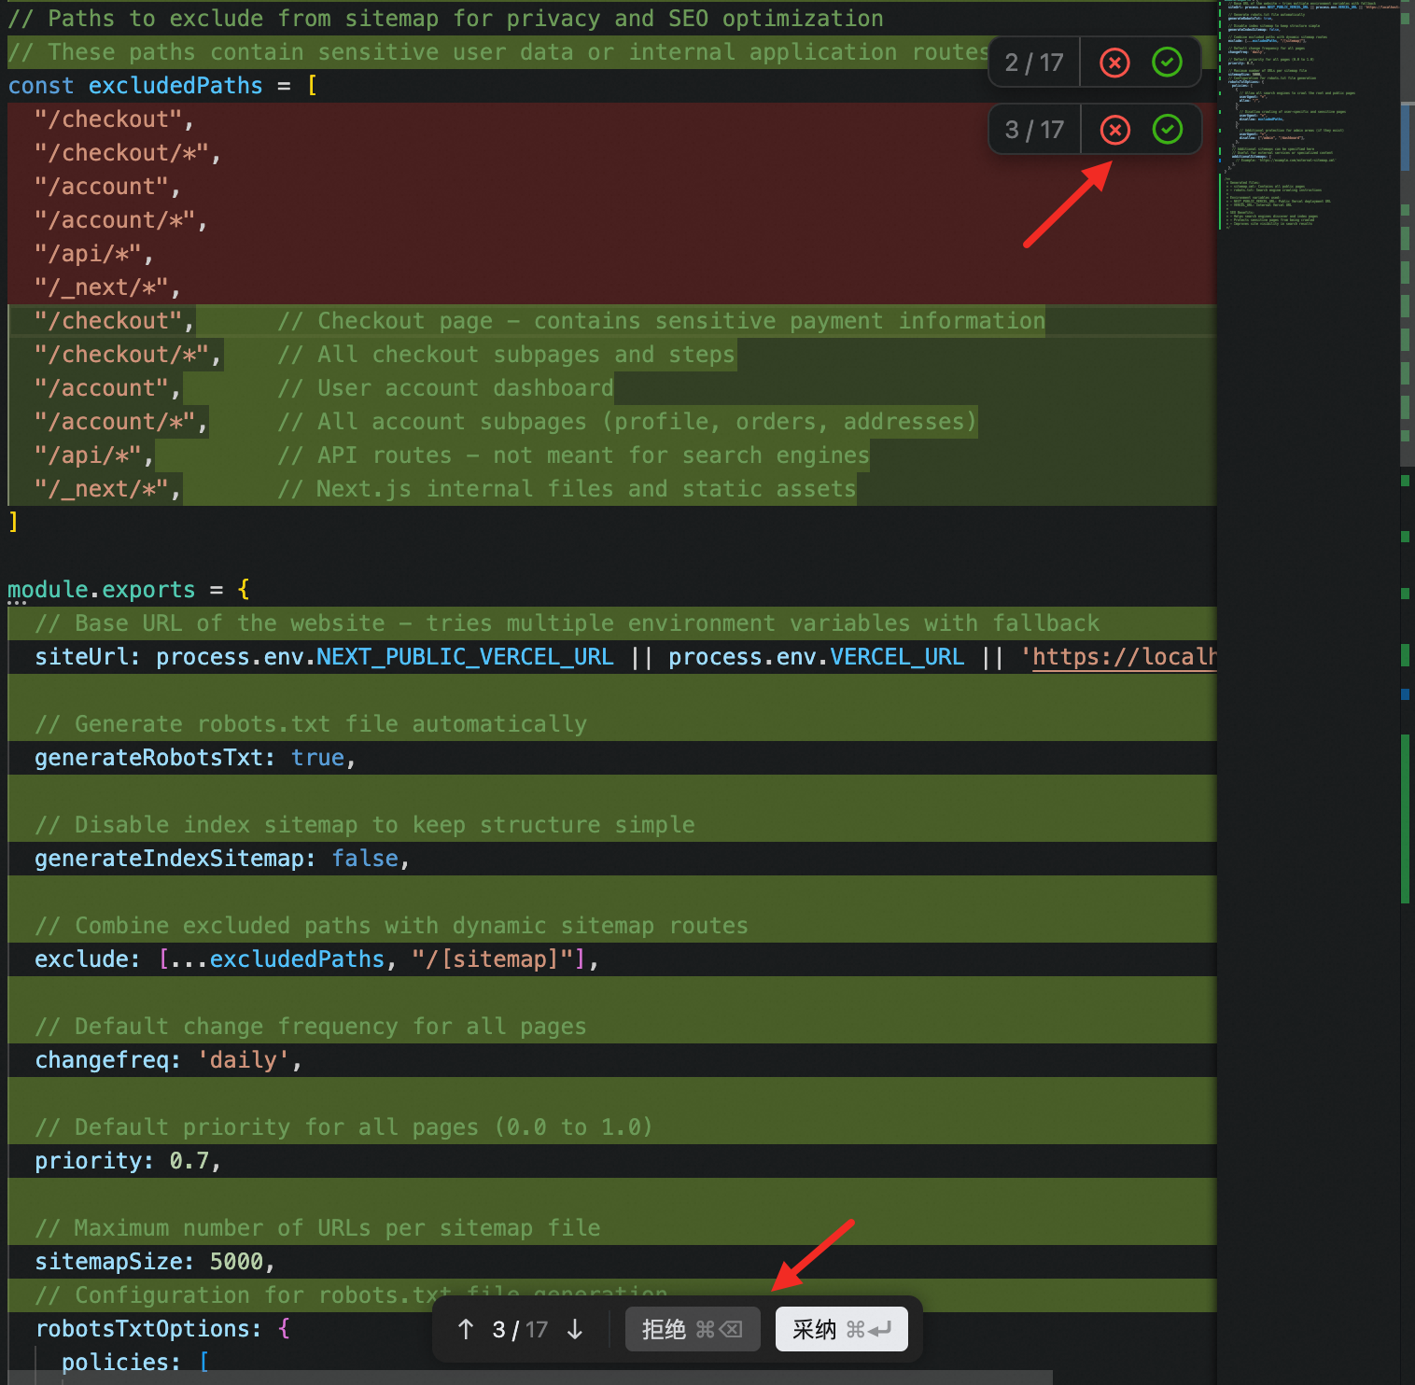Click comment 'Generate robots.txt file automatically'
1415x1385 pixels.
click(x=311, y=724)
